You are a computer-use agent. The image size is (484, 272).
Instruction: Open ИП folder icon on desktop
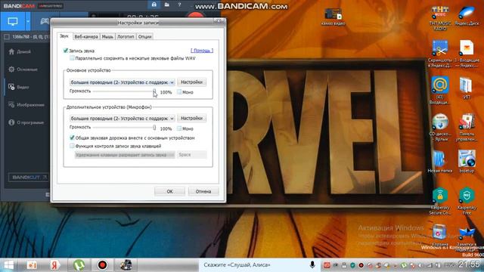point(467,88)
